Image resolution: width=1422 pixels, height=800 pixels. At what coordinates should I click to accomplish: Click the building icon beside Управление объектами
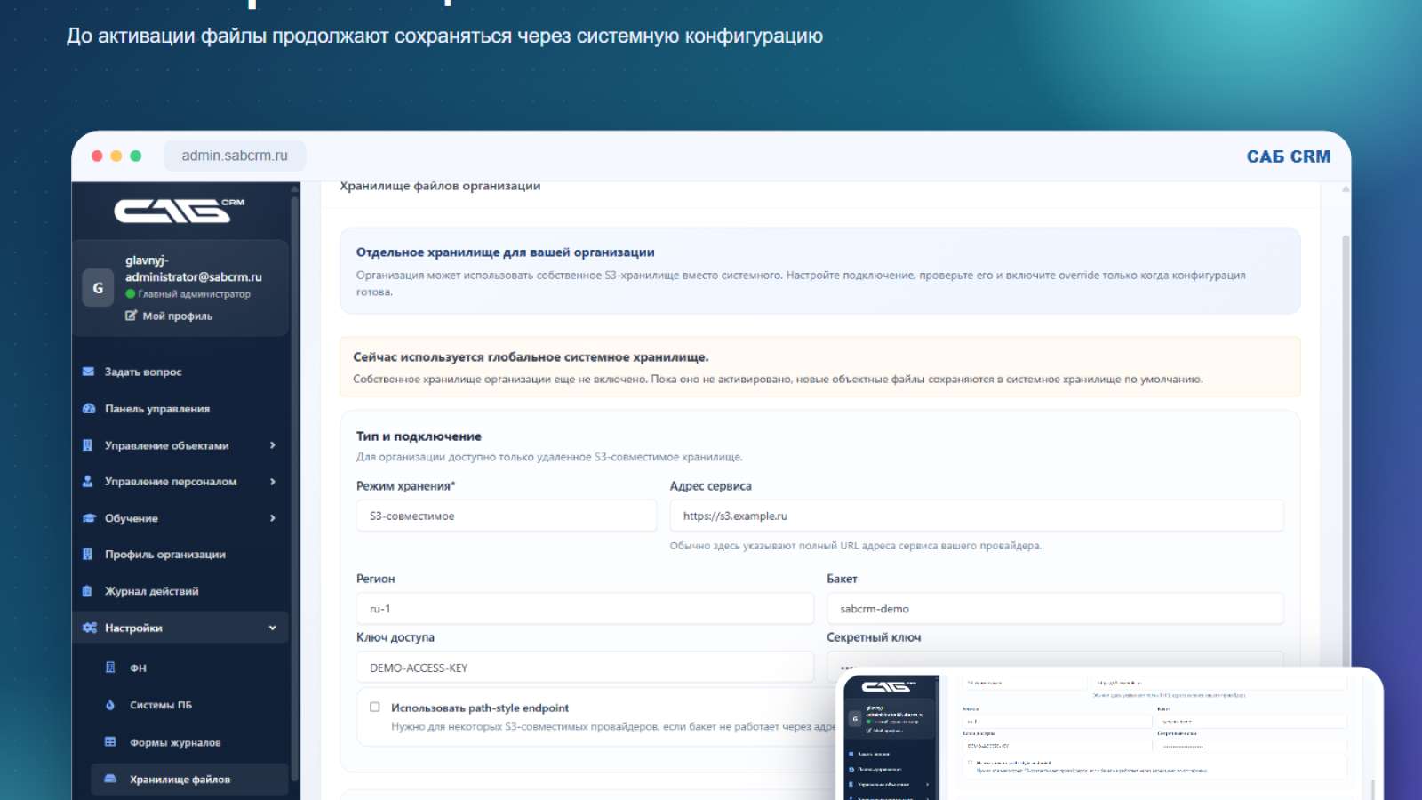click(88, 445)
